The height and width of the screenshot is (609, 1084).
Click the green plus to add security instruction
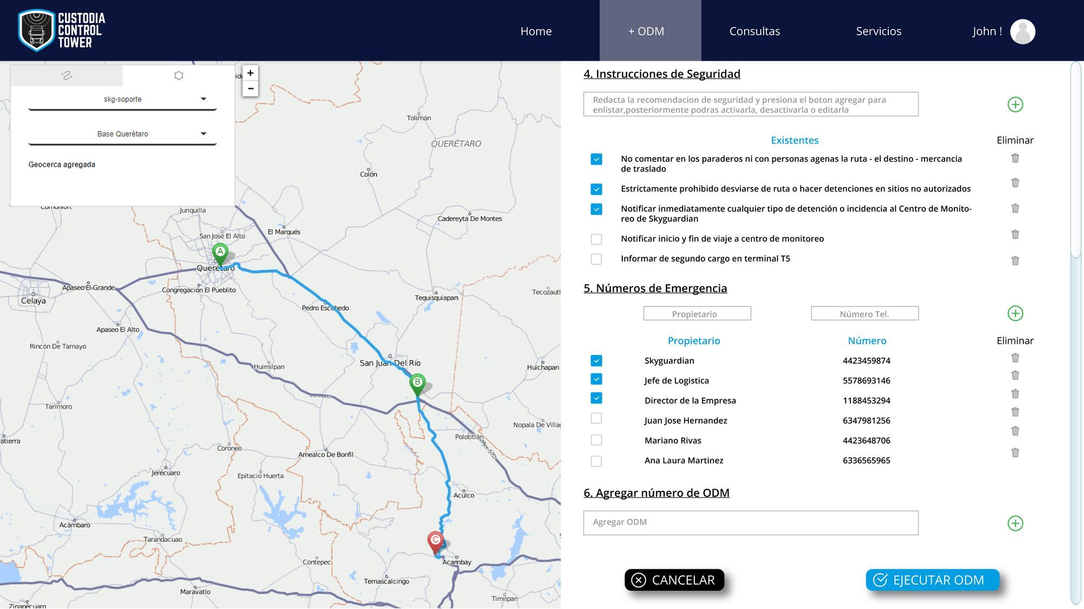[1015, 105]
